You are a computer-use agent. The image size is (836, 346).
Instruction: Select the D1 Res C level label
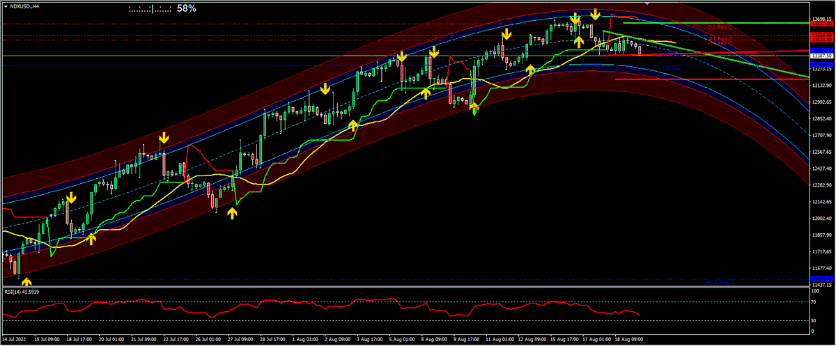coord(720,27)
